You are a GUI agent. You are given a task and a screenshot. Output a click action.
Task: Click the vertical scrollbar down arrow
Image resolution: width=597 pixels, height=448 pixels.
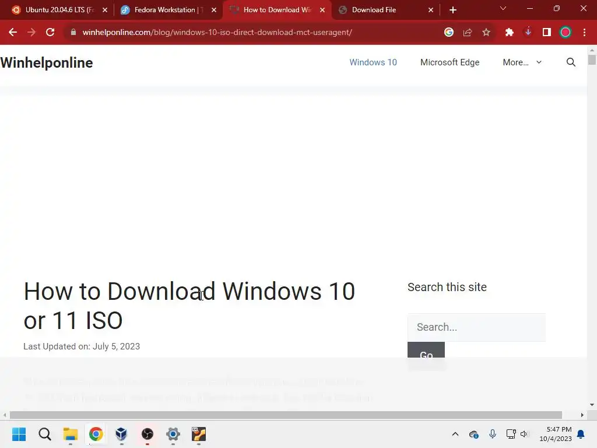click(592, 405)
